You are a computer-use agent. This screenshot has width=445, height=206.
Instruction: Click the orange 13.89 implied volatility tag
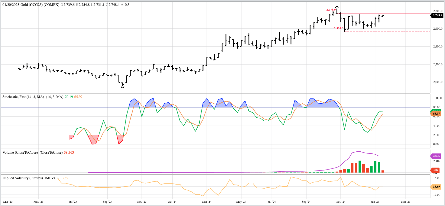coord(436,187)
